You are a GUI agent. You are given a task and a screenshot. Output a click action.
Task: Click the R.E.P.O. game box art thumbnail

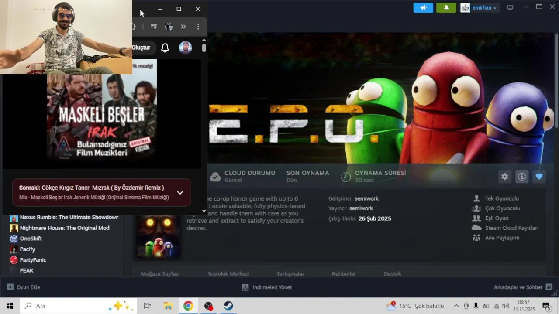click(158, 236)
